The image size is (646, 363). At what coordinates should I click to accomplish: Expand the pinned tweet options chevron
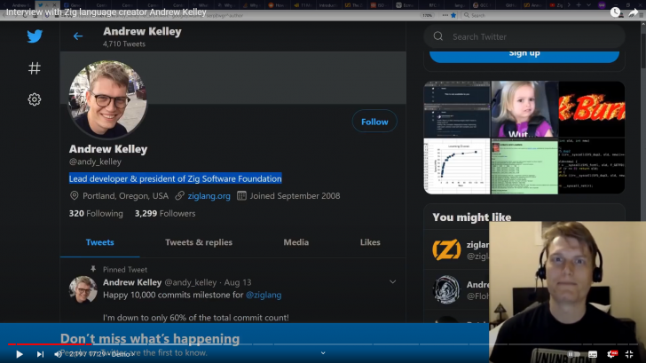(392, 282)
